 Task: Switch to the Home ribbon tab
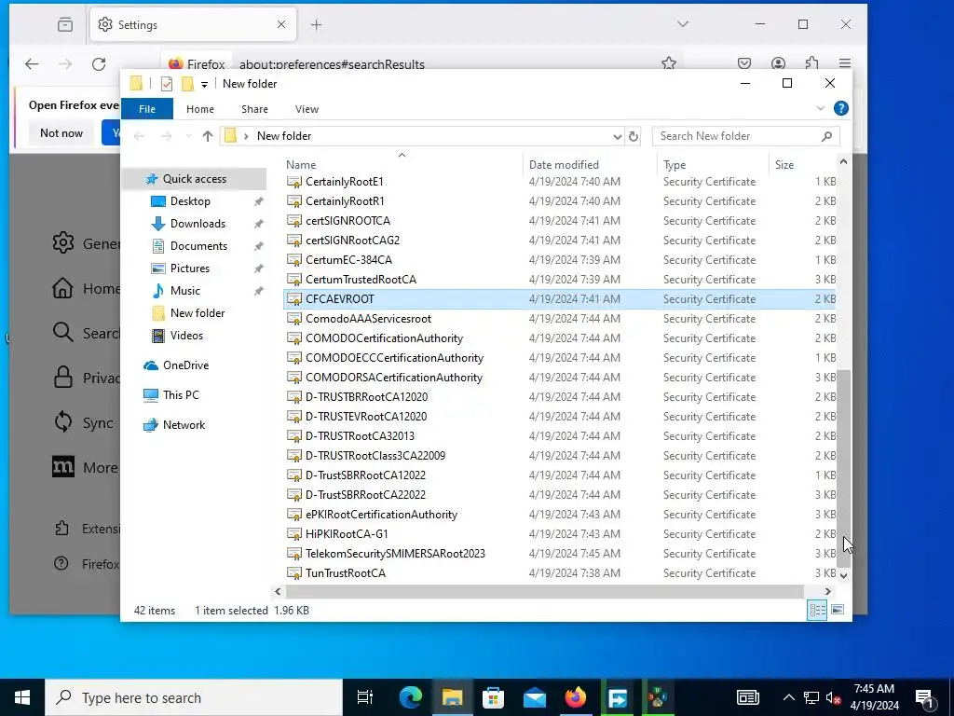[200, 109]
